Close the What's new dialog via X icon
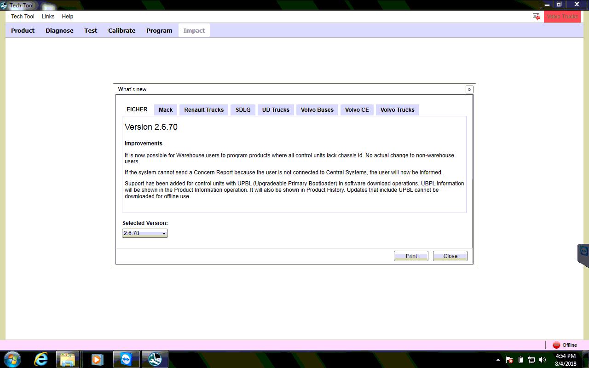 469,89
